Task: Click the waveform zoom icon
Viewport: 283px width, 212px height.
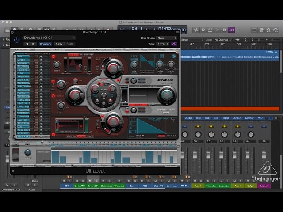Action: (237, 40)
